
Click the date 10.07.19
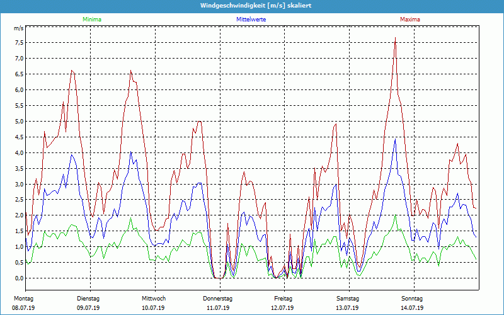coord(153,308)
